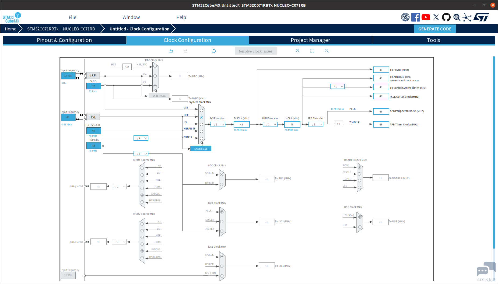Image resolution: width=498 pixels, height=284 pixels.
Task: Open the YouTube icon link
Action: 426,17
